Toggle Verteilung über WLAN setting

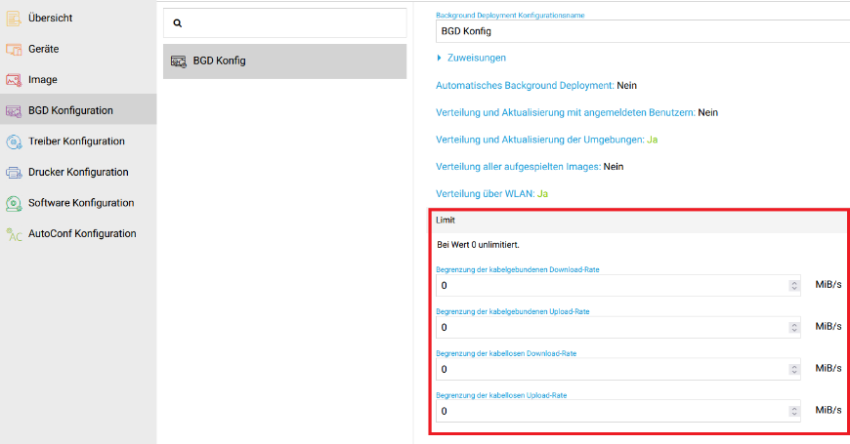tap(491, 194)
